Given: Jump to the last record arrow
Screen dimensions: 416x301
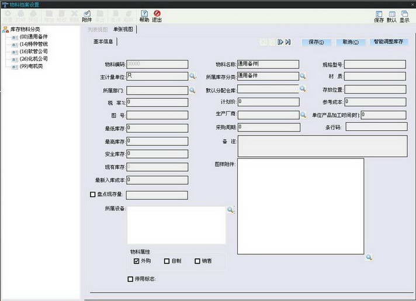Looking at the screenshot, I should point(288,41).
